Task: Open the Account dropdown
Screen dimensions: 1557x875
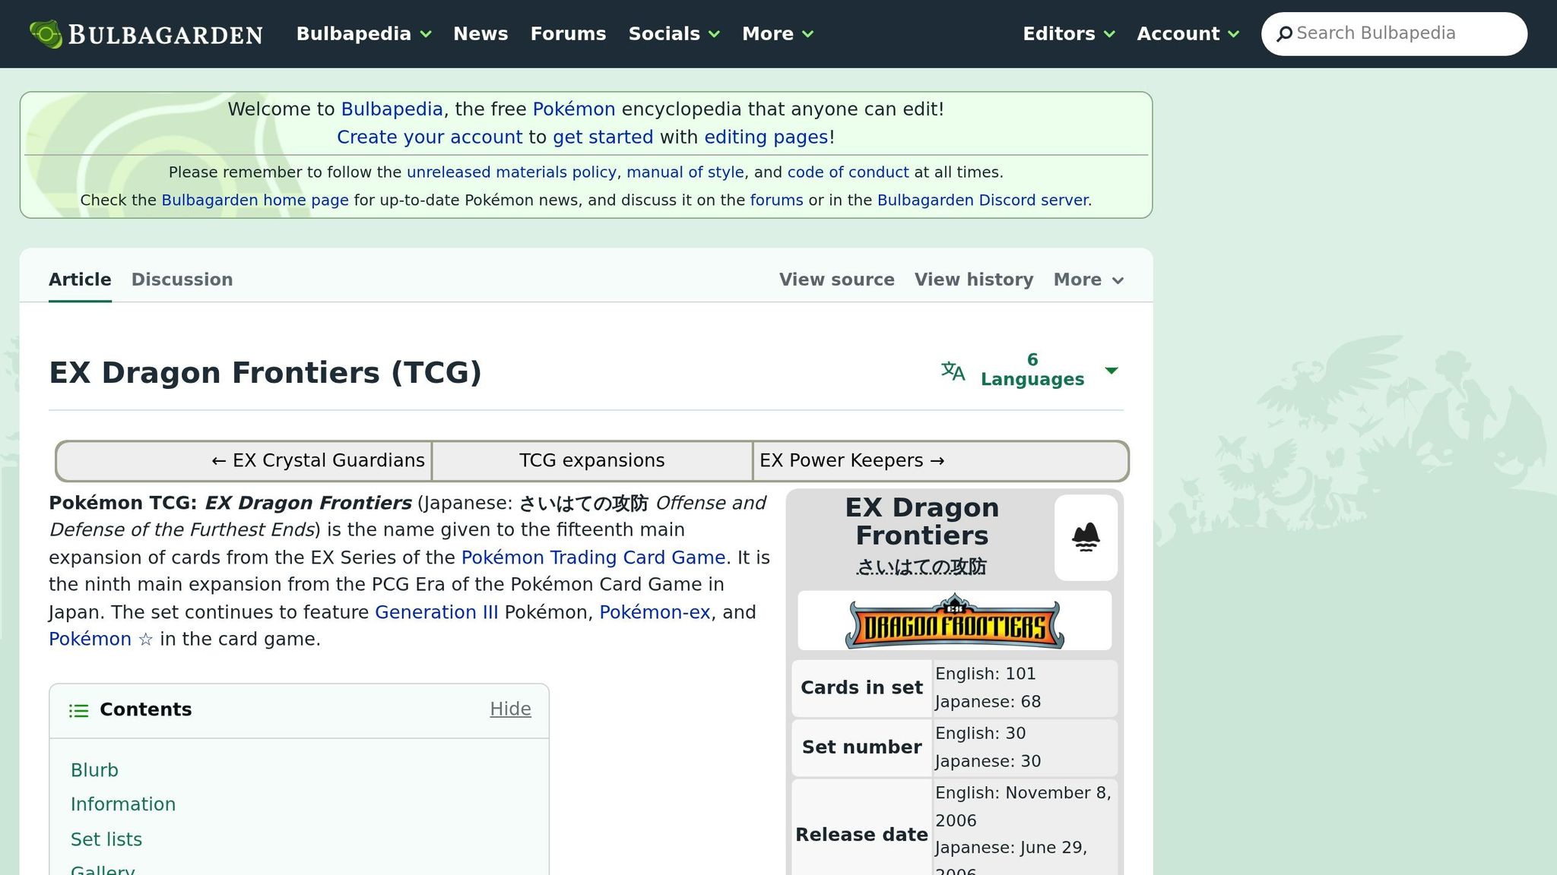Action: (x=1188, y=33)
